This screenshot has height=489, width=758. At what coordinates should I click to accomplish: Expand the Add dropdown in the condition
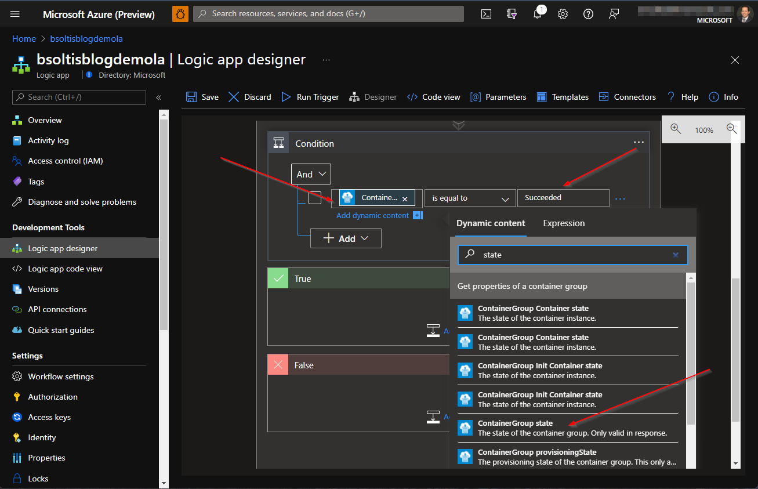[346, 238]
